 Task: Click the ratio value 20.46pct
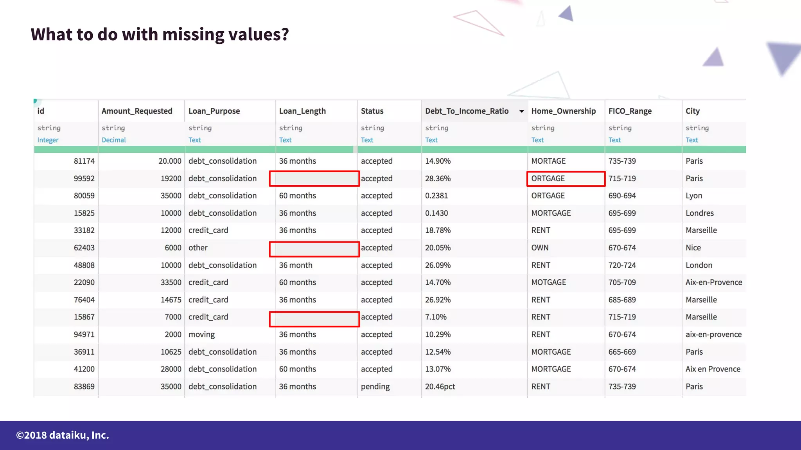[x=440, y=386]
